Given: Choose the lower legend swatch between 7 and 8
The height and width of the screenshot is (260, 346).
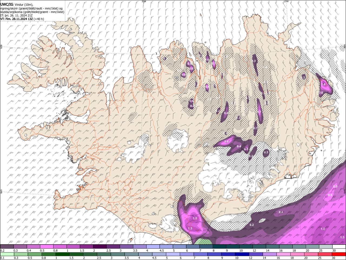Looking at the screenshot, I should pos(200,254).
